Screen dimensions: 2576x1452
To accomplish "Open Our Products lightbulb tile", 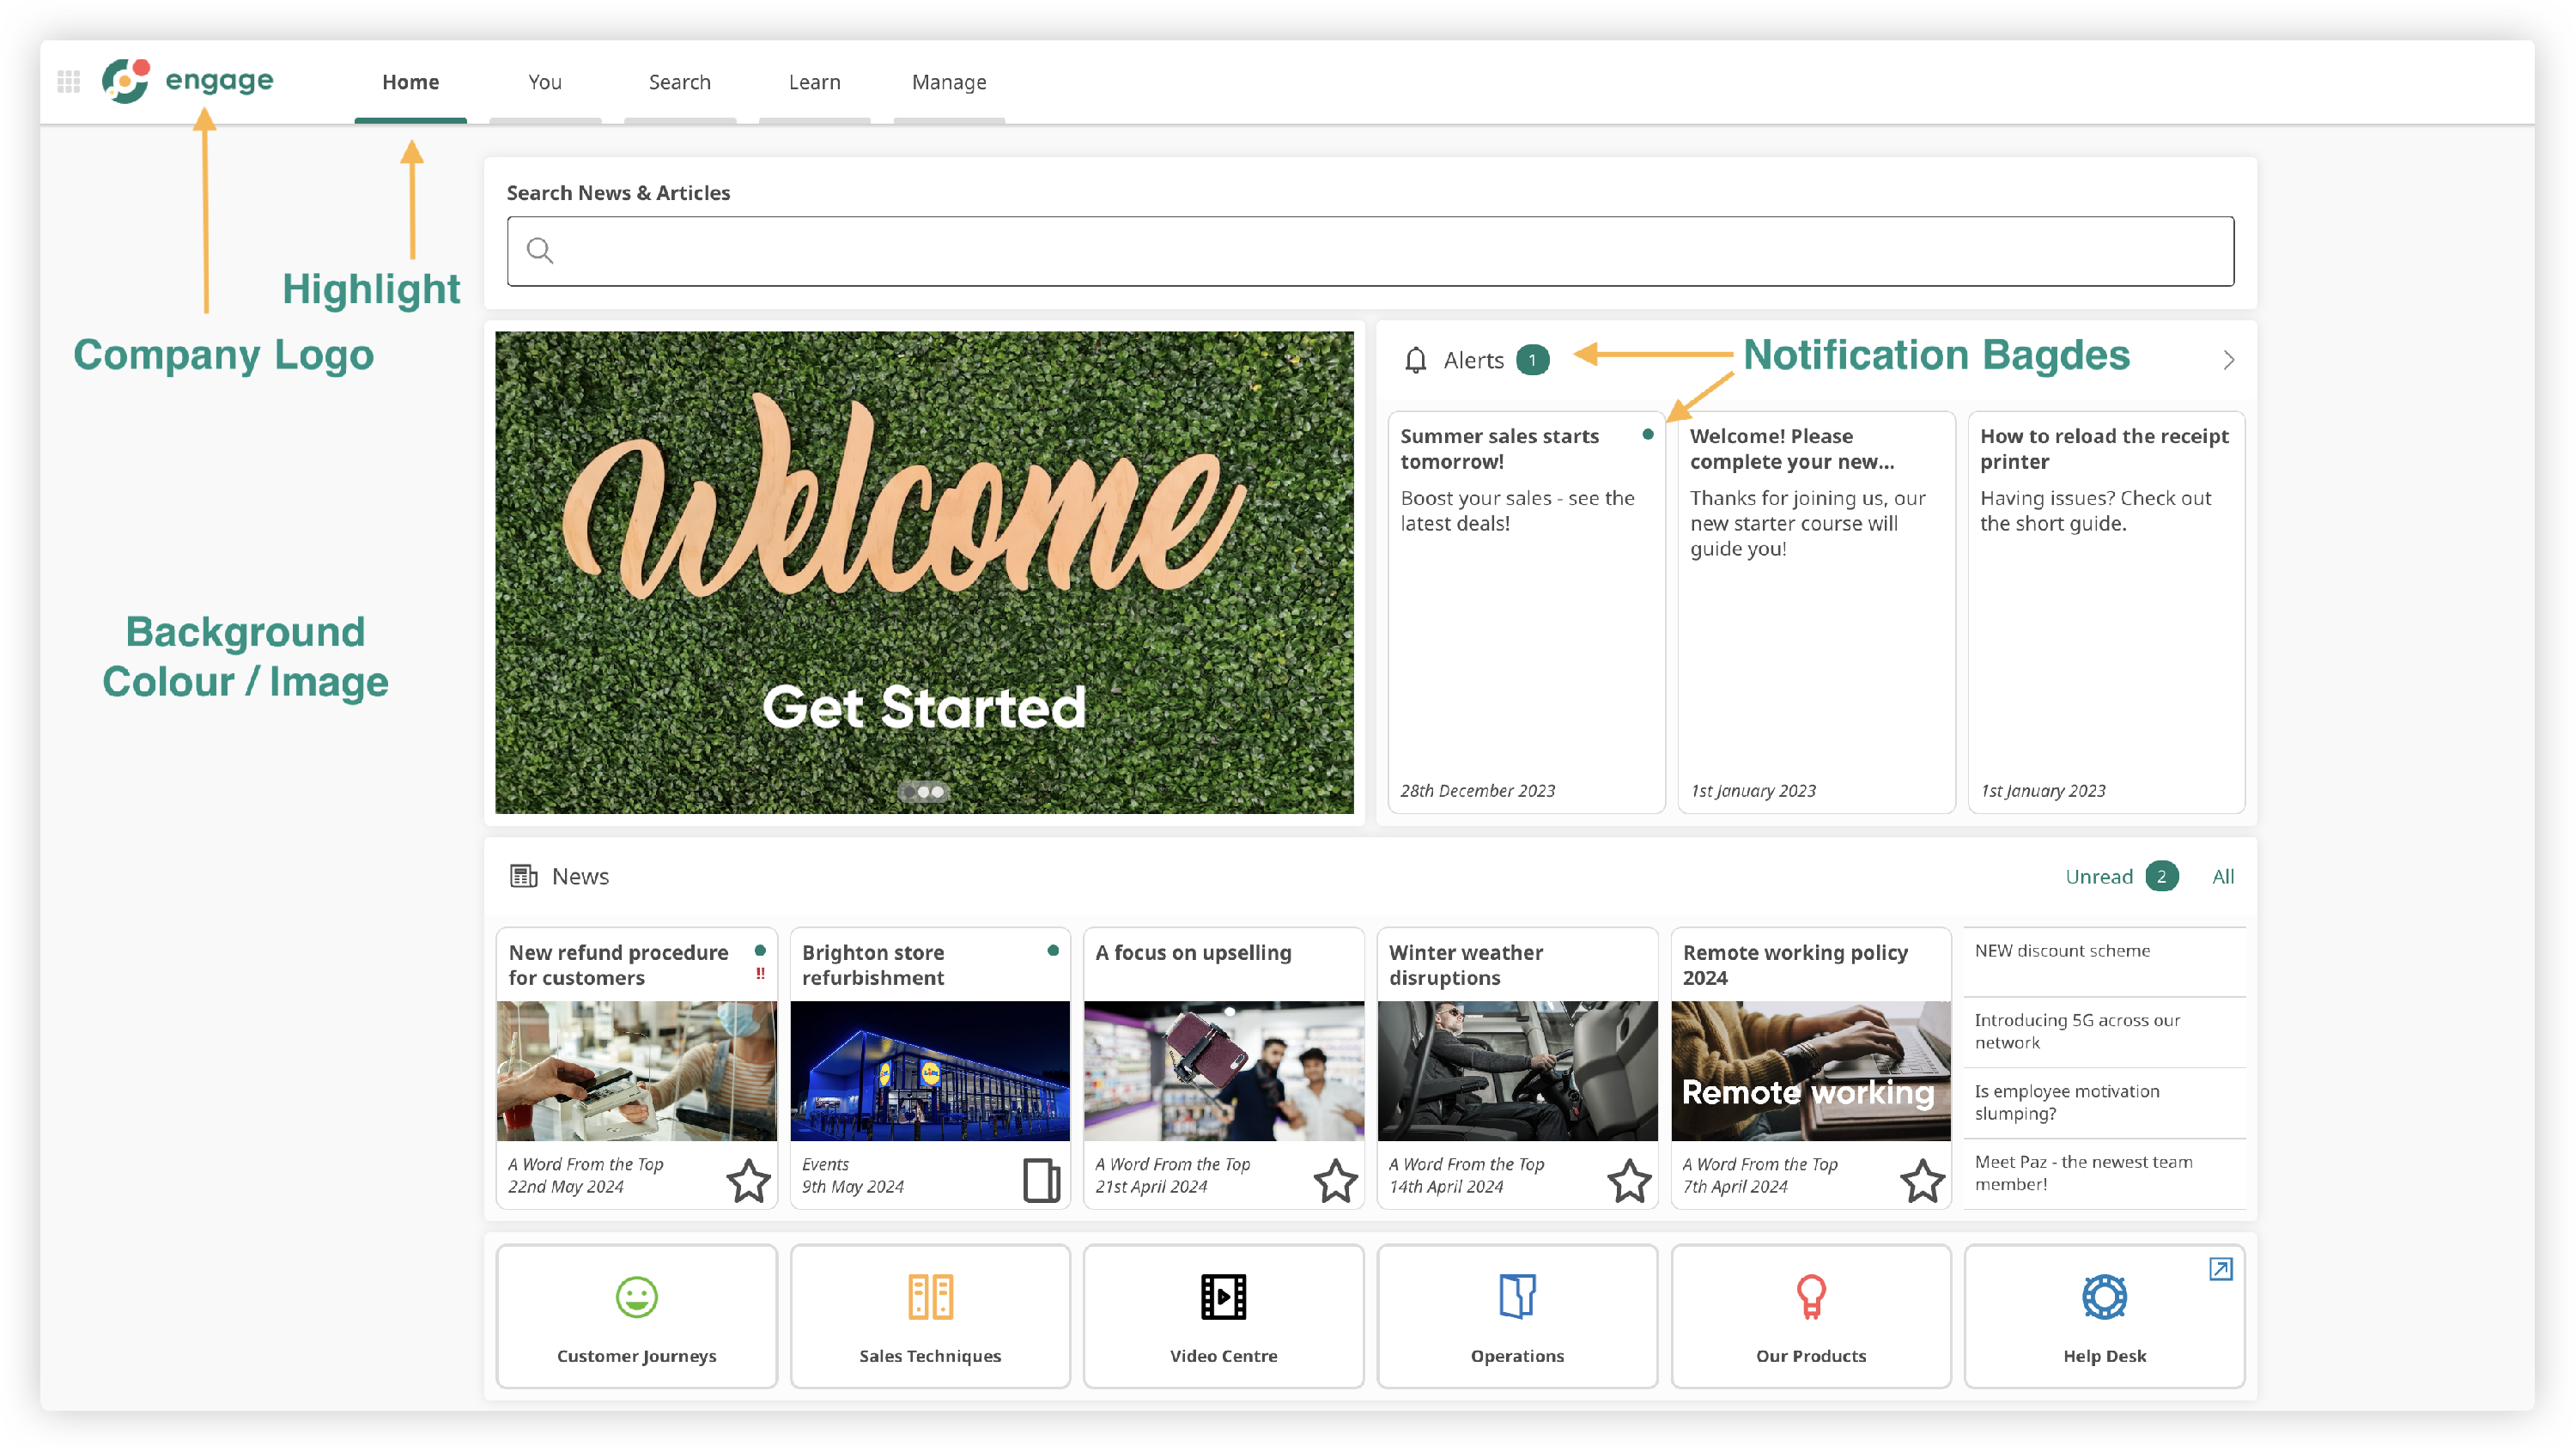I will pos(1811,1298).
